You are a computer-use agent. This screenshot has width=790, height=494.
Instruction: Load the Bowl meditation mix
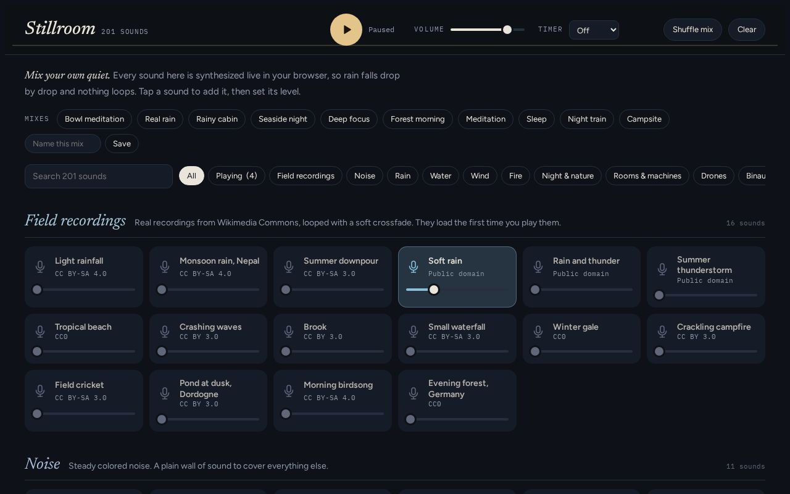coord(94,119)
